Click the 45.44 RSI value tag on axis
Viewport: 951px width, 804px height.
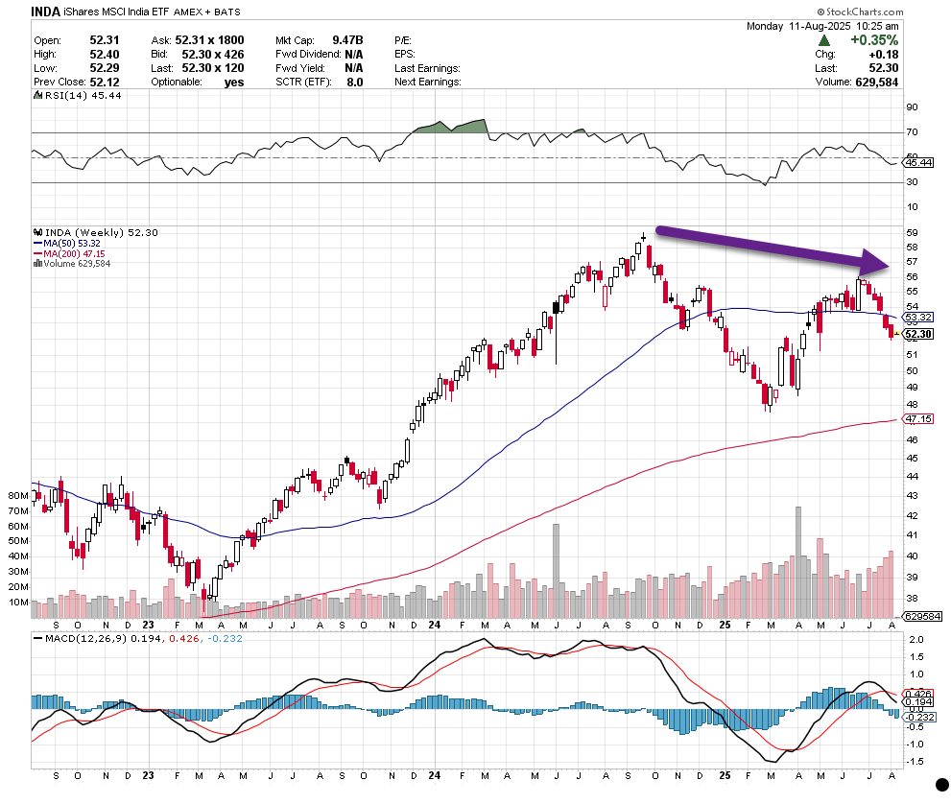click(x=919, y=162)
